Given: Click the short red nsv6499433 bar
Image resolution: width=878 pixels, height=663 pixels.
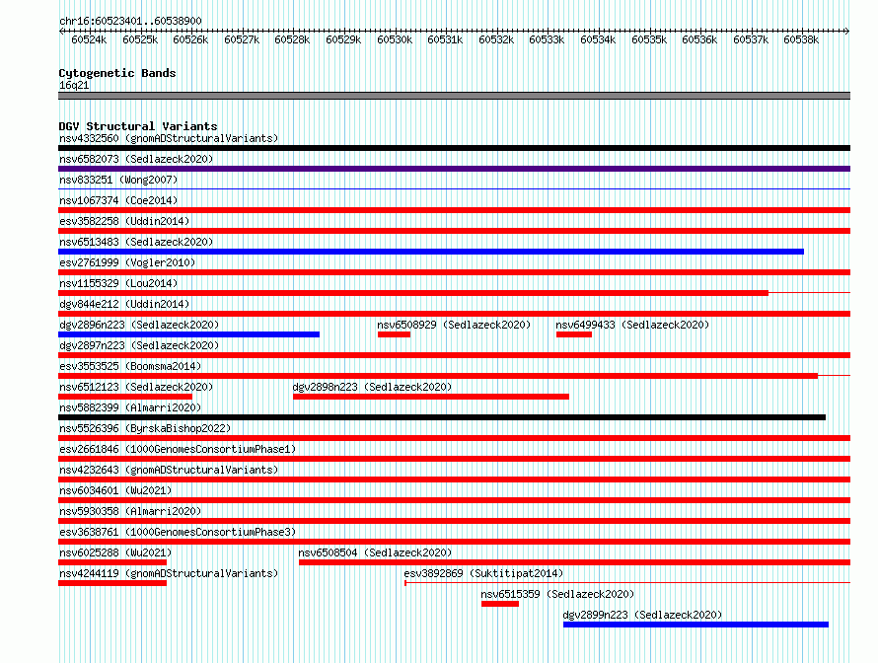Looking at the screenshot, I should click(574, 334).
